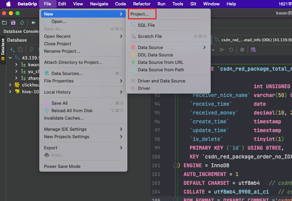Click the duplicate icon in Database panel
Viewport: 292px width, 201px height.
20,49
